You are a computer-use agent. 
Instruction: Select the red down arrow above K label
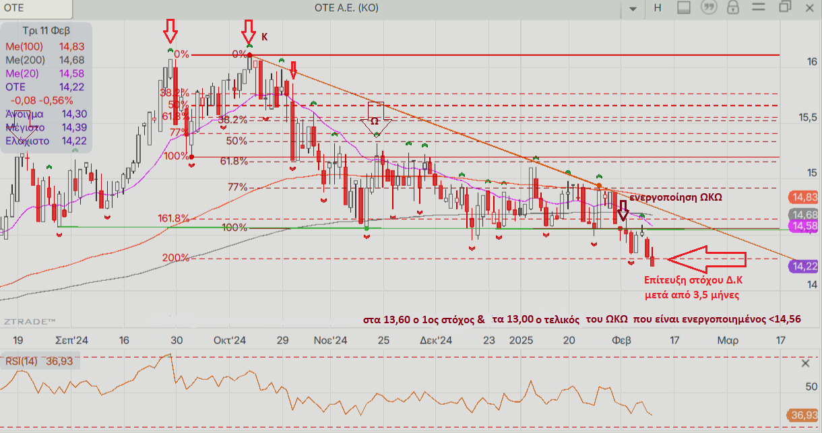[249, 32]
